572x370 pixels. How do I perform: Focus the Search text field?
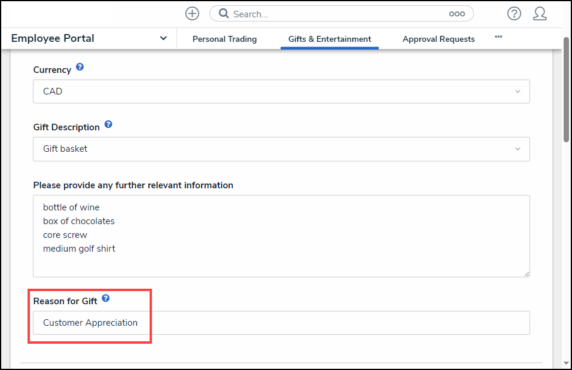pyautogui.click(x=335, y=14)
